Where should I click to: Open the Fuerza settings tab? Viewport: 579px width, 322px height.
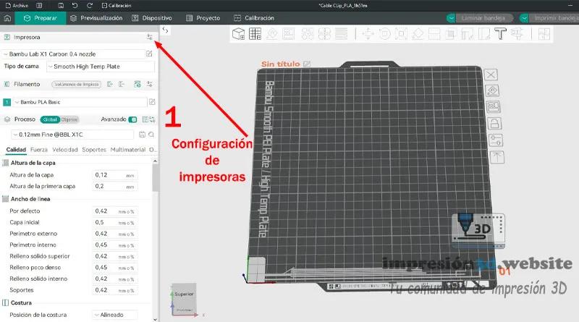coord(39,150)
